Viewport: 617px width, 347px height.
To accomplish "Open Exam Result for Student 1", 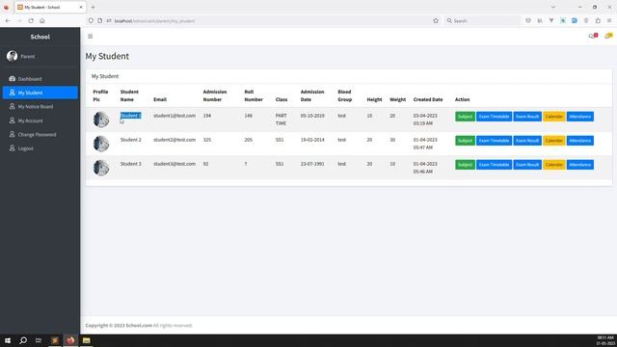I will point(527,117).
